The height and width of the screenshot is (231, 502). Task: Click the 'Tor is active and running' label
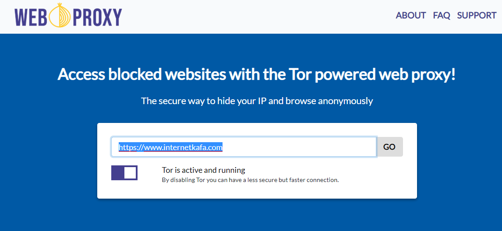tap(204, 170)
